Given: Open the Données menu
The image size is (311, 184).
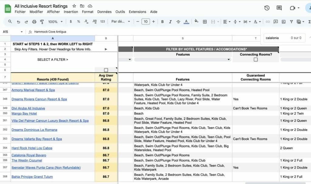Looking at the screenshot, I should click(104, 12).
